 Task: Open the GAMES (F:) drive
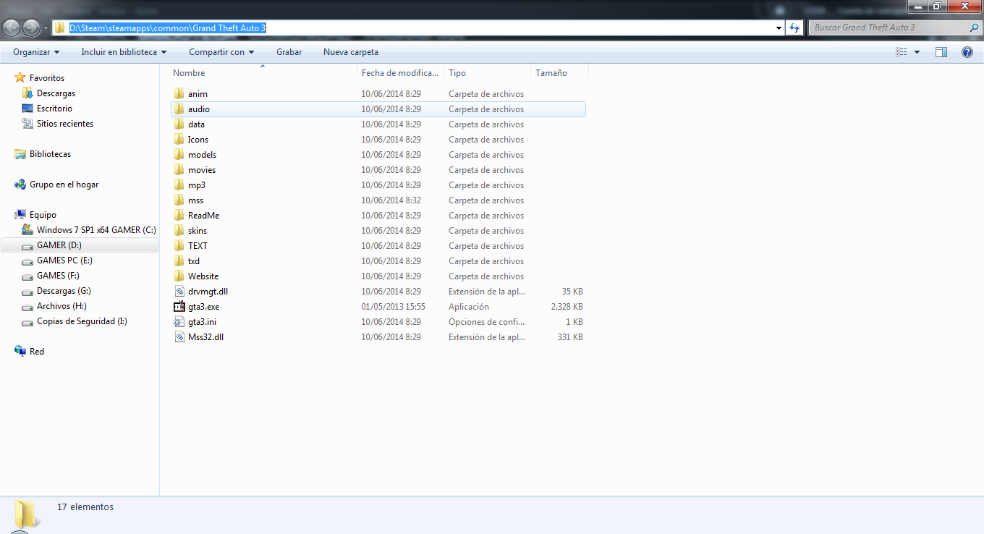click(58, 276)
